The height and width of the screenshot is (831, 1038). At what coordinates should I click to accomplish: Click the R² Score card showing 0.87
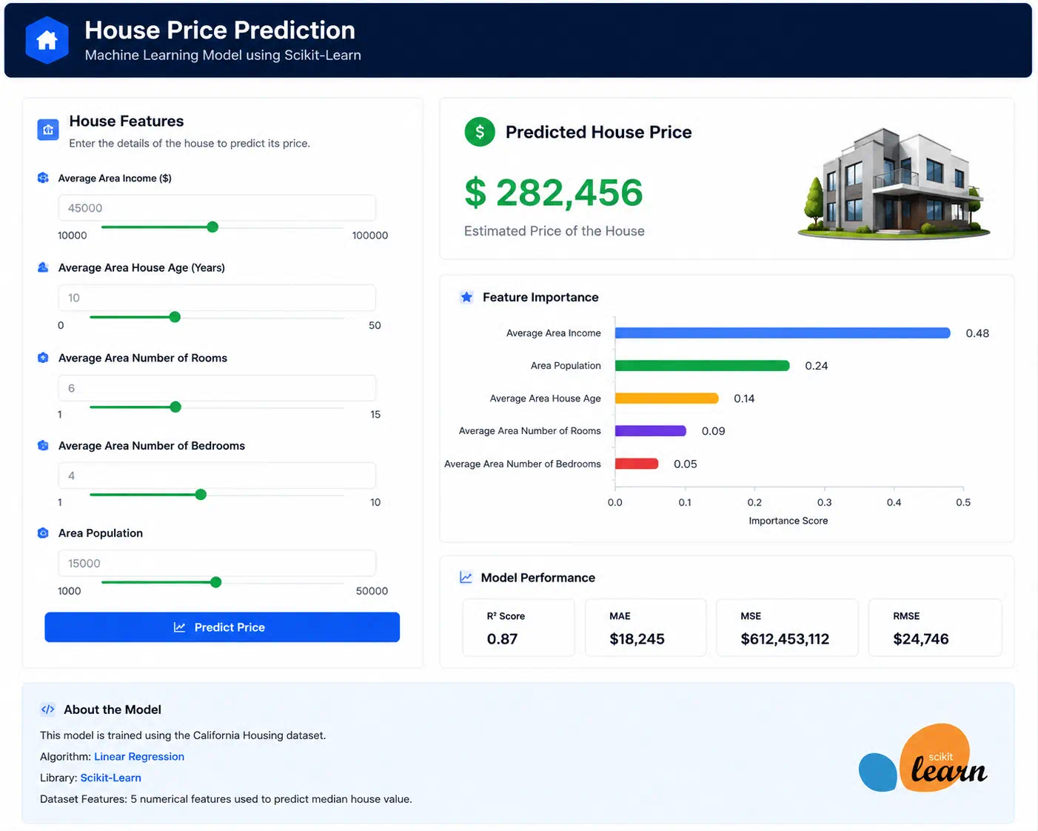tap(518, 628)
